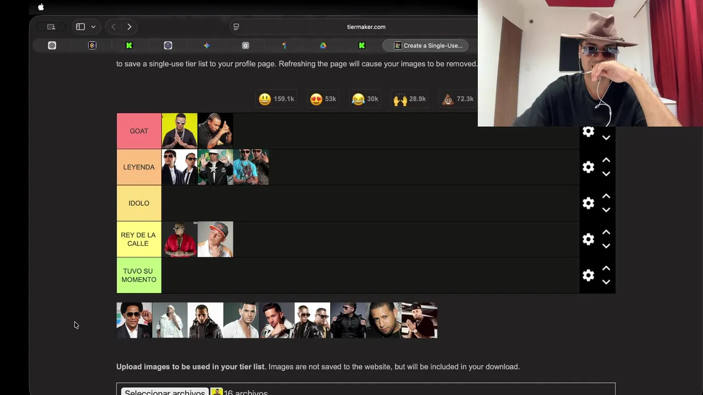Switch to the gray G tab
This screenshot has height=395, width=703.
[x=246, y=46]
